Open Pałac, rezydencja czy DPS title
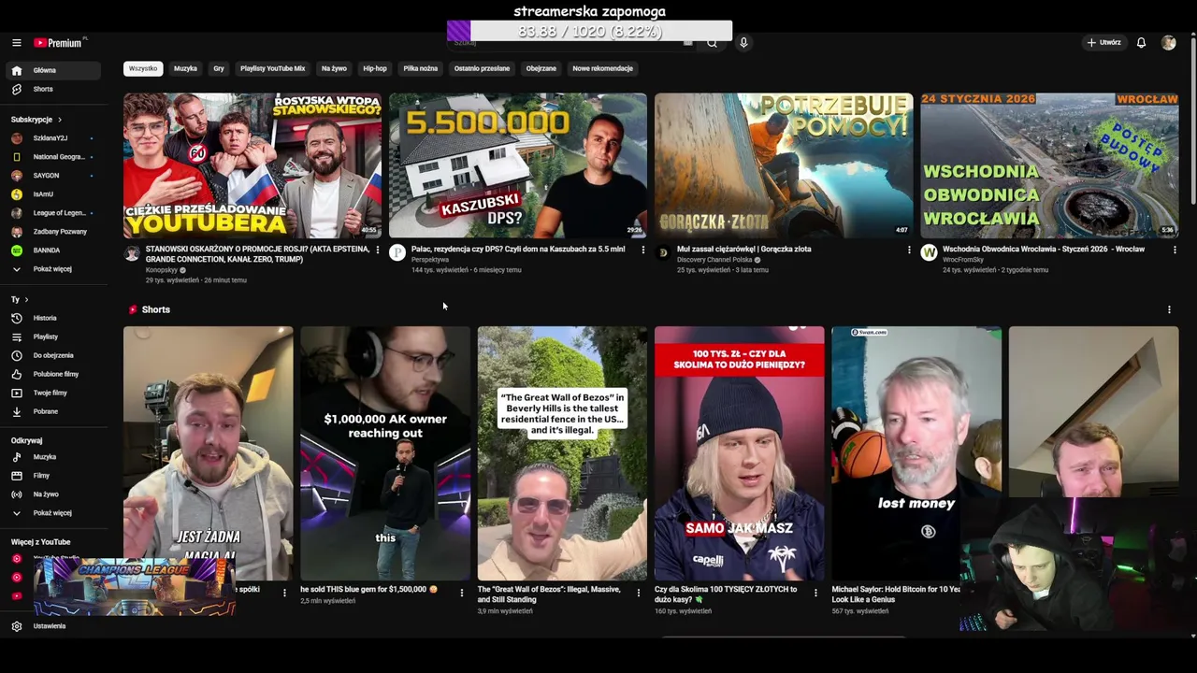This screenshot has width=1197, height=673. point(518,250)
